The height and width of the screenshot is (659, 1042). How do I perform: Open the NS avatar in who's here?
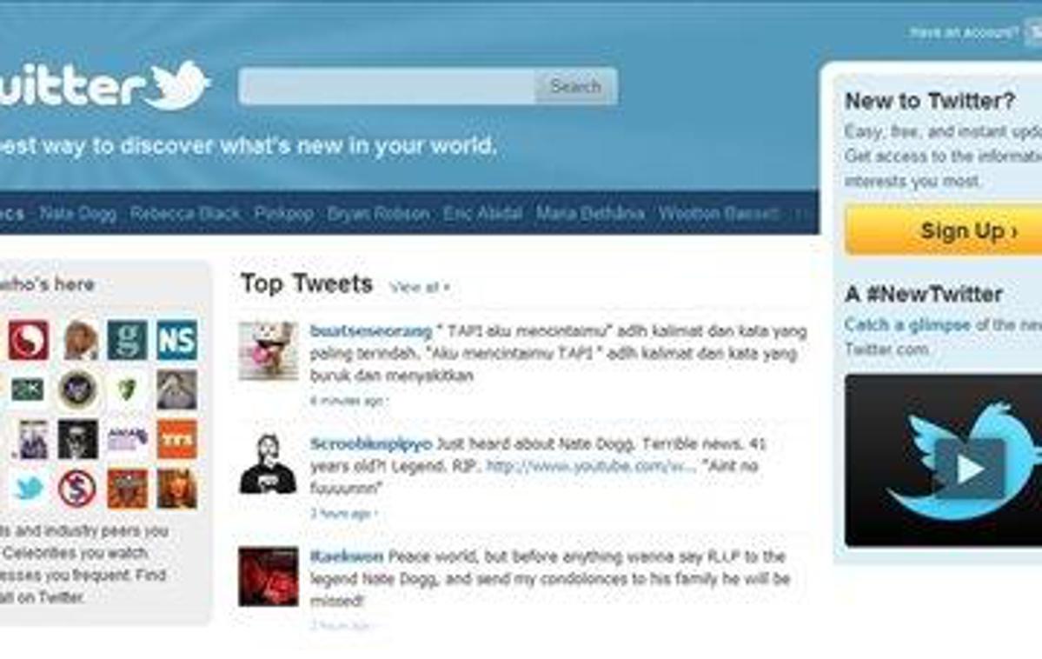point(176,340)
